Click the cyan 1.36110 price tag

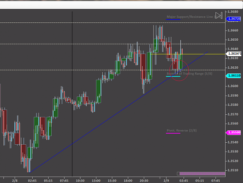coord(234,76)
